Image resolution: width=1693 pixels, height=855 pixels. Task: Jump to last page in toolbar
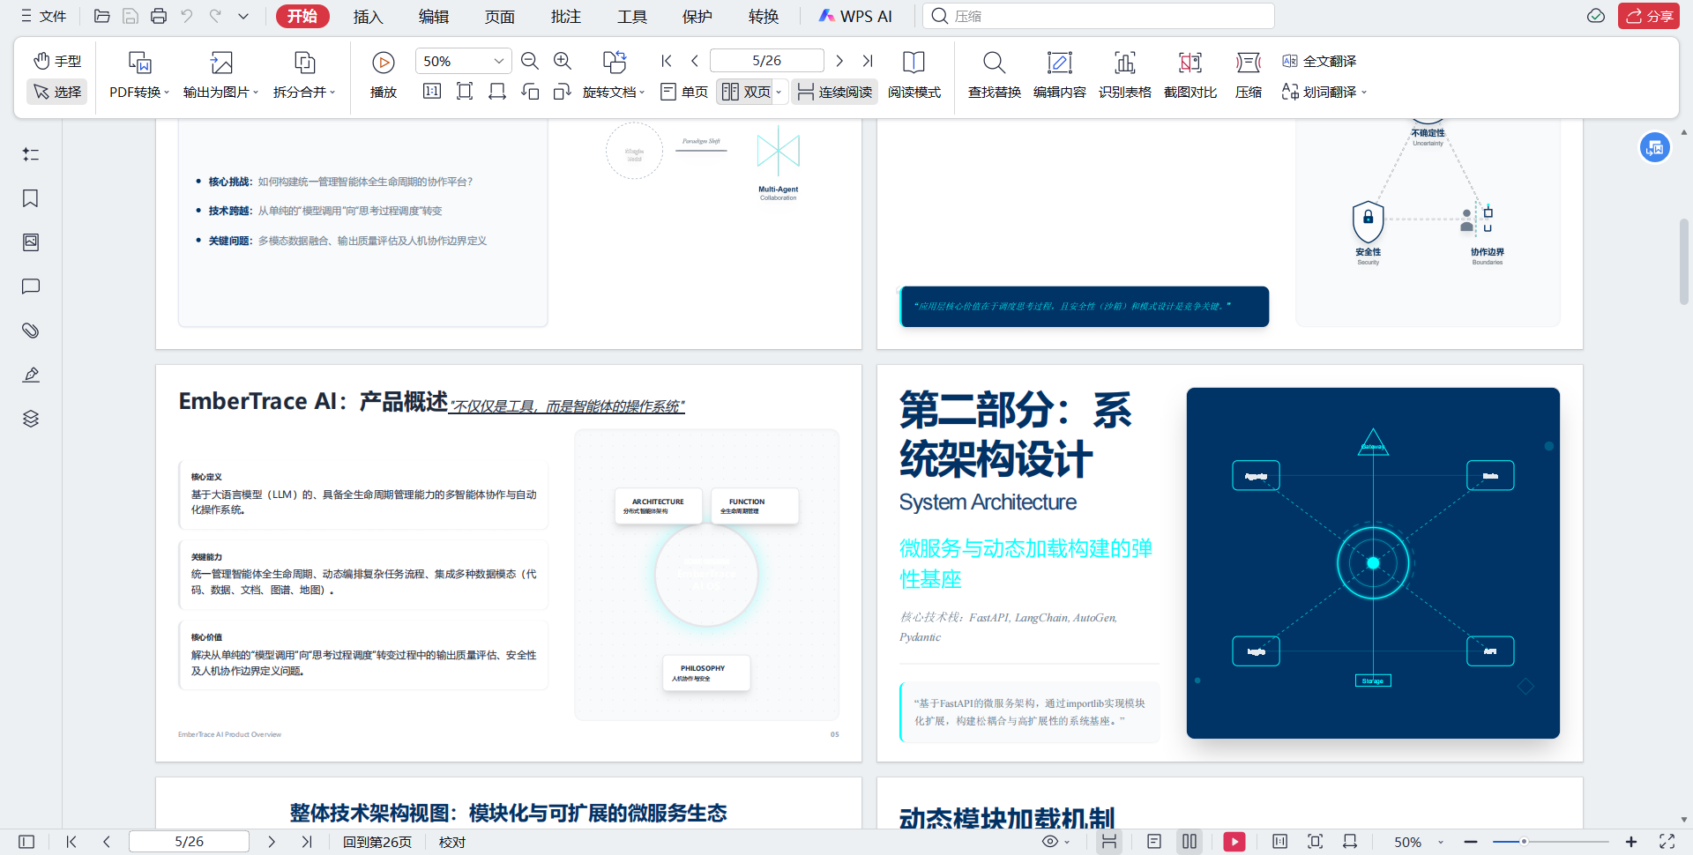click(868, 61)
